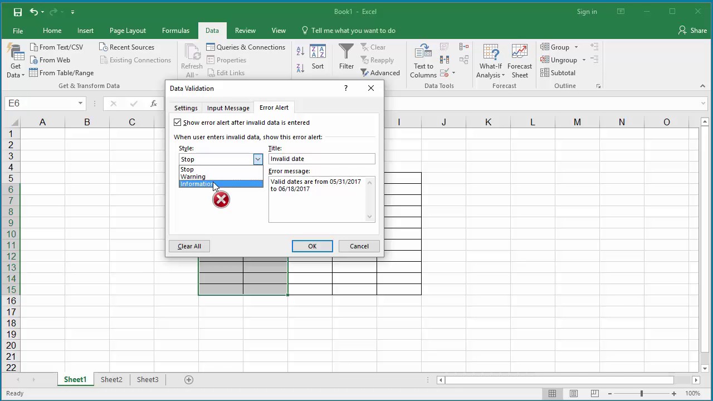Toggle Show error alert checkbox
The image size is (713, 401).
[178, 123]
